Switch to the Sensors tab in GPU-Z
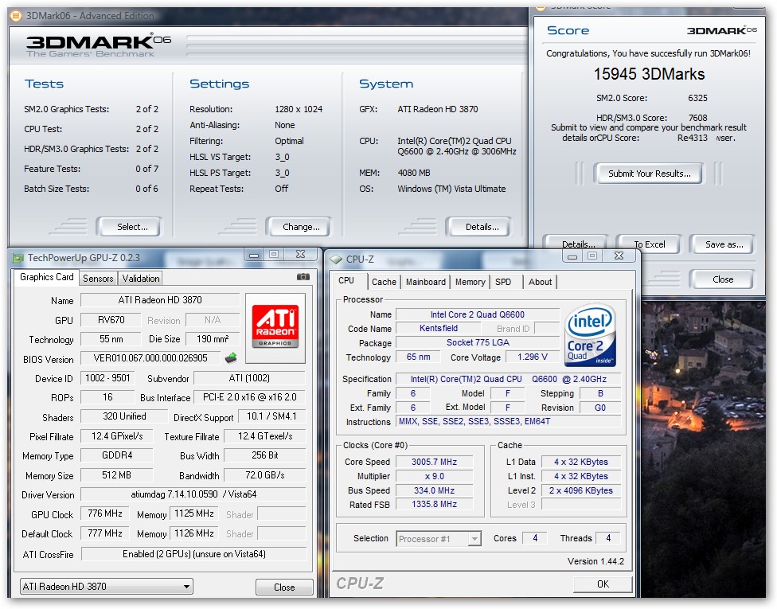 click(98, 279)
